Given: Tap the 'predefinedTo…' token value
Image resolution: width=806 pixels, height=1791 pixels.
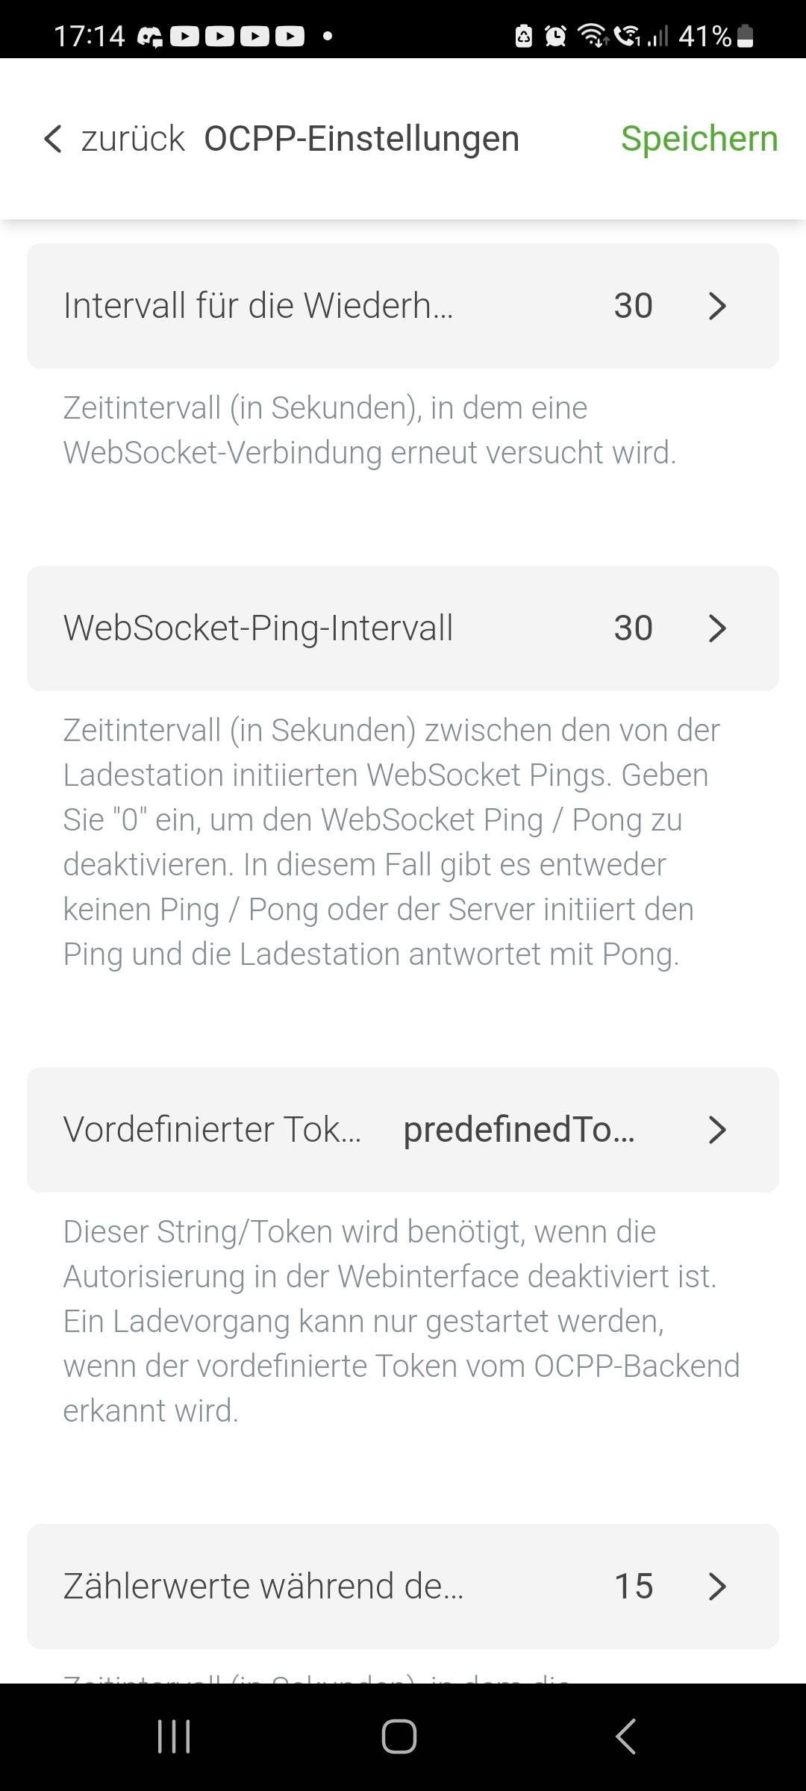Looking at the screenshot, I should pyautogui.click(x=519, y=1130).
